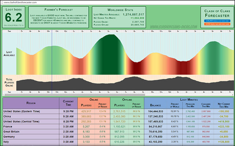The height and width of the screenshot is (146, 235).
Task: Click net change value +5,850
Action: [224, 132]
